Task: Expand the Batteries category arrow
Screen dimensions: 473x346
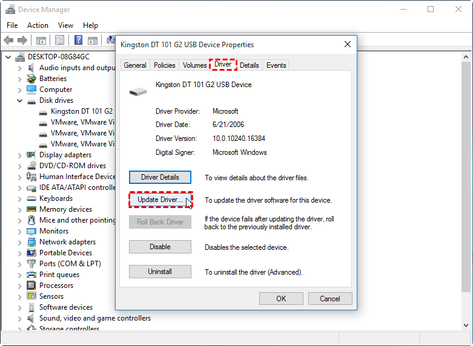Action: [19, 79]
